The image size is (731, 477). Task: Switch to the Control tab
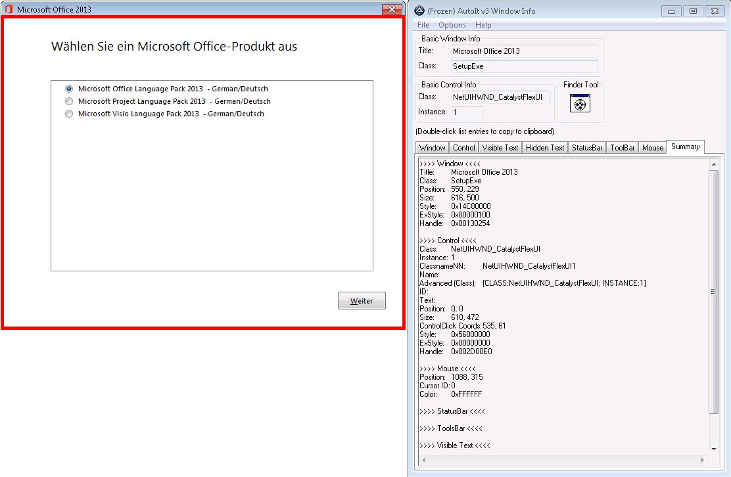point(464,148)
